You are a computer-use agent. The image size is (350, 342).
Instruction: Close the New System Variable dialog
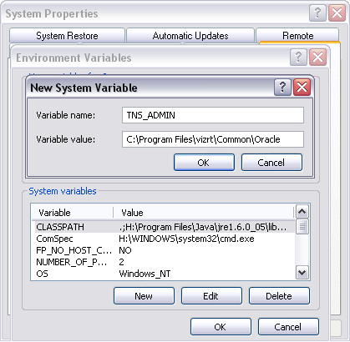click(x=302, y=87)
